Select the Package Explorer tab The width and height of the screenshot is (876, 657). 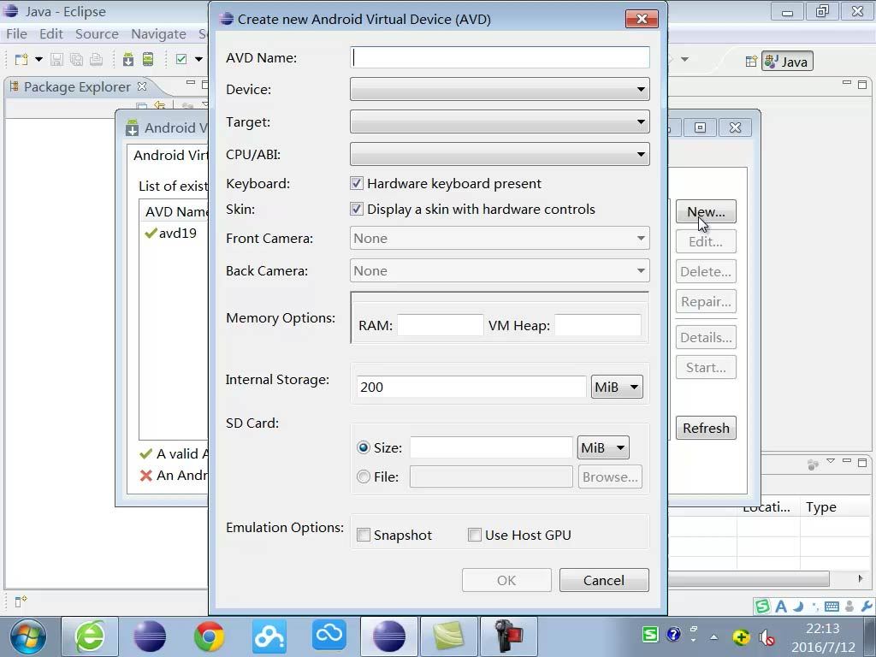pos(77,87)
